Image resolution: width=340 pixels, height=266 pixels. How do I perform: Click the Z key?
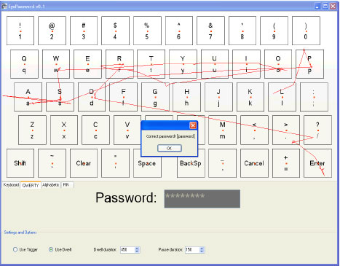click(32, 130)
